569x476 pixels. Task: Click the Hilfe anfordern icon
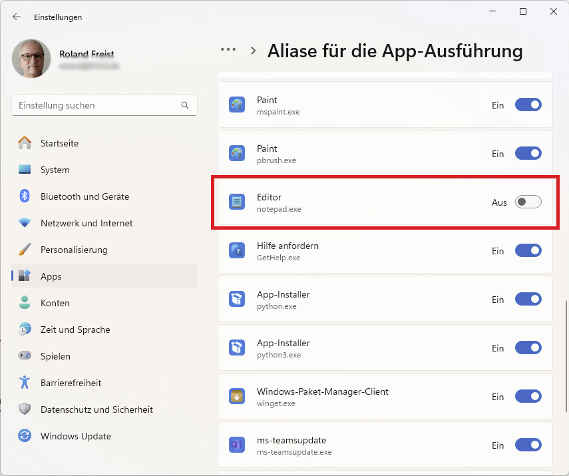point(237,251)
